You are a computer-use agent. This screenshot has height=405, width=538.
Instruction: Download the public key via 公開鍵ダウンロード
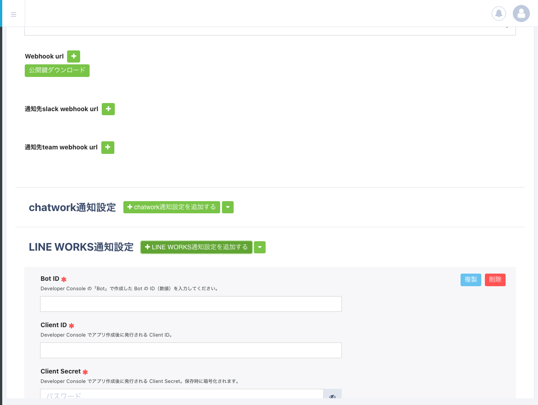(57, 71)
